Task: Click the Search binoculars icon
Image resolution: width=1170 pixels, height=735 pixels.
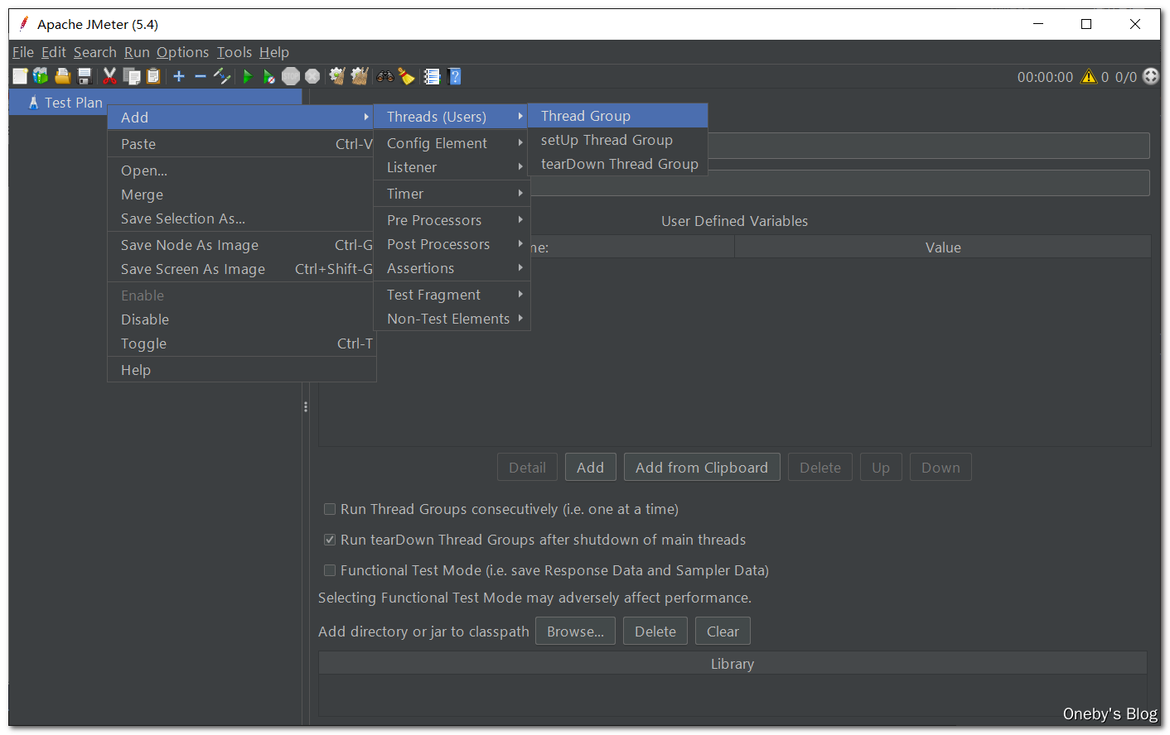Action: click(x=385, y=77)
